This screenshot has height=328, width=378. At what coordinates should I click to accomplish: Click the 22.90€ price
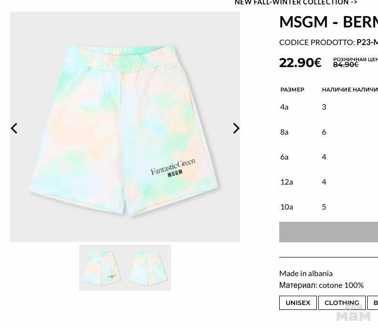tap(300, 63)
